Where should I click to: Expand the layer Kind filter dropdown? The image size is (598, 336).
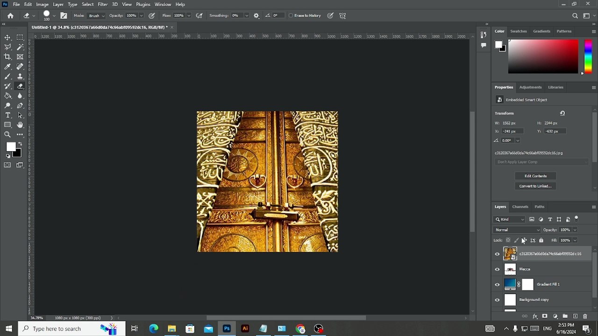click(510, 219)
